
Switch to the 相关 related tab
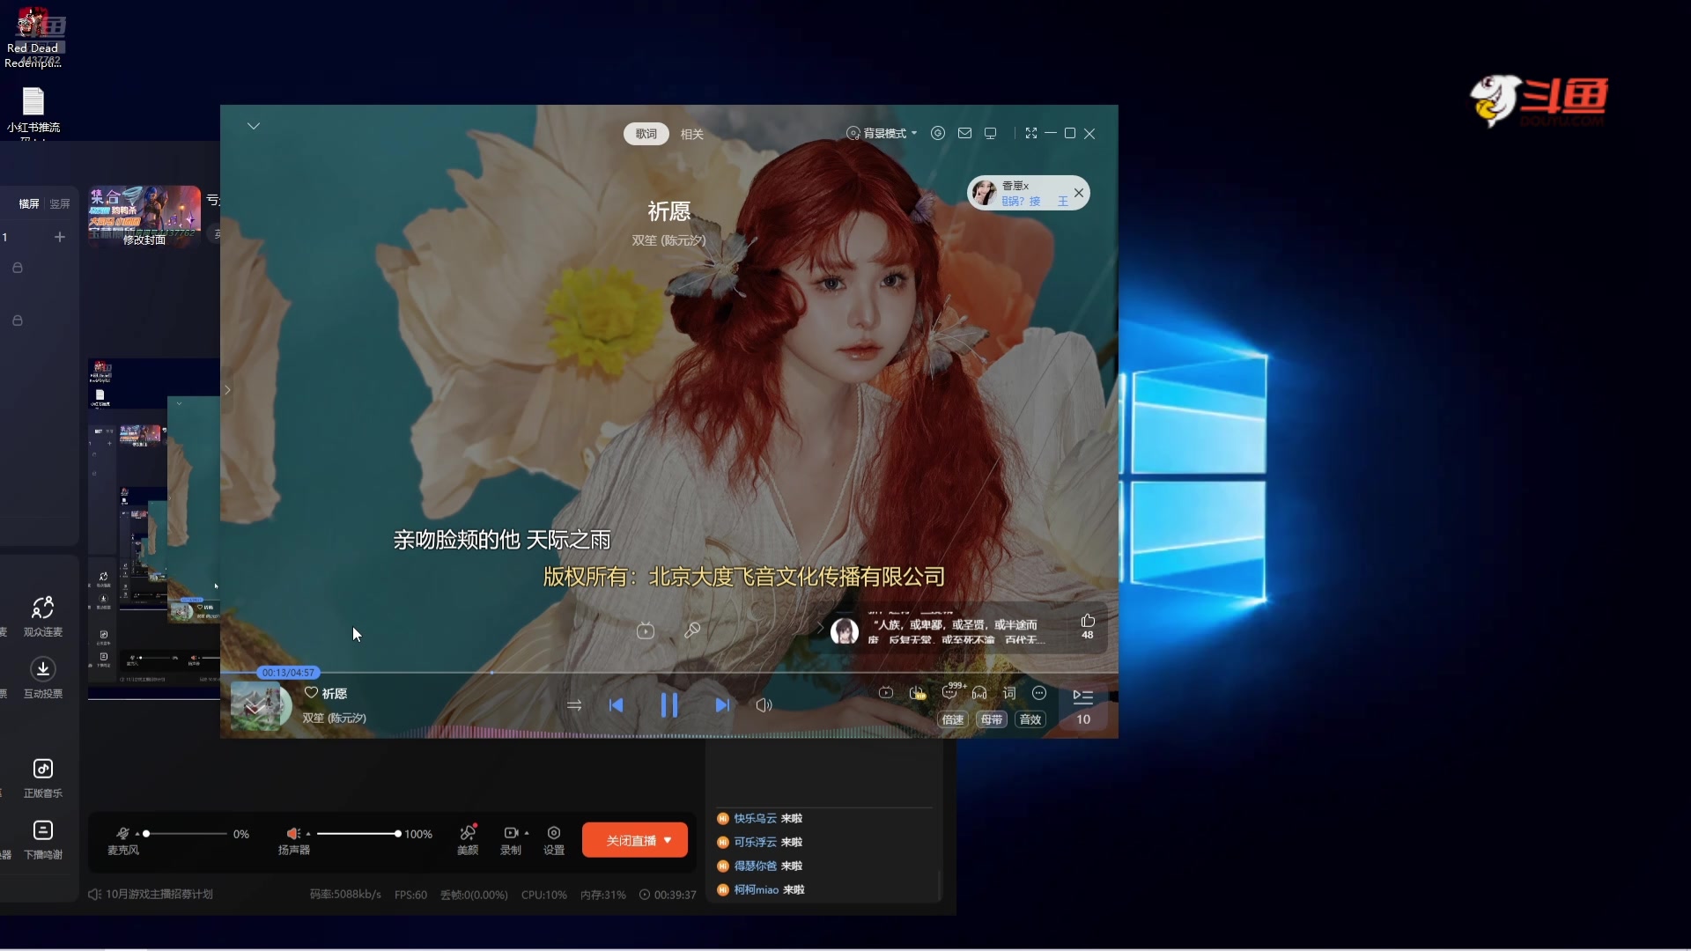(692, 134)
